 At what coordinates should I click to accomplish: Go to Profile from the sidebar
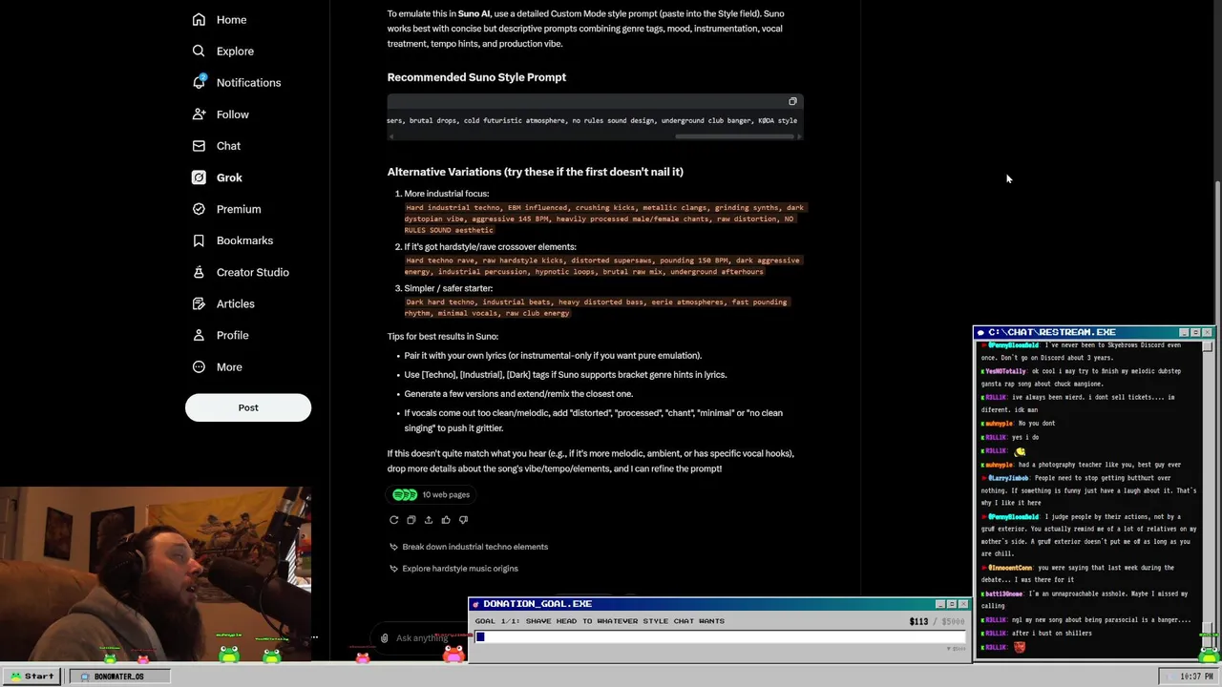(x=221, y=335)
